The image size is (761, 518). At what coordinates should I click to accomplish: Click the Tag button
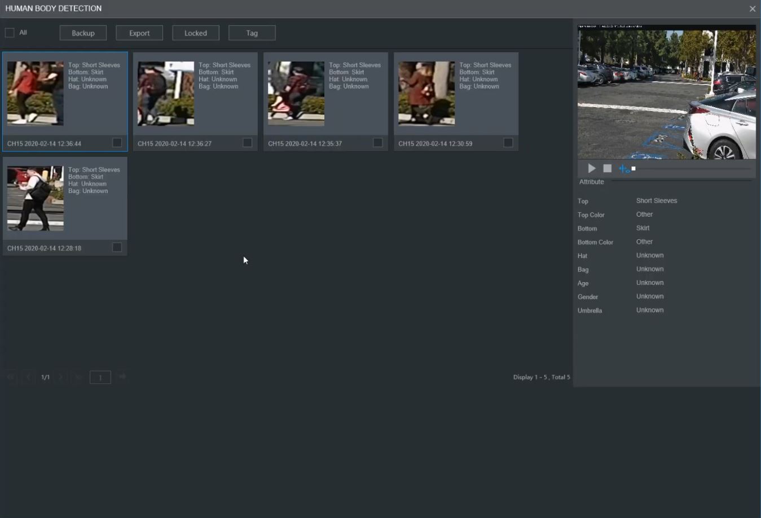(x=252, y=33)
